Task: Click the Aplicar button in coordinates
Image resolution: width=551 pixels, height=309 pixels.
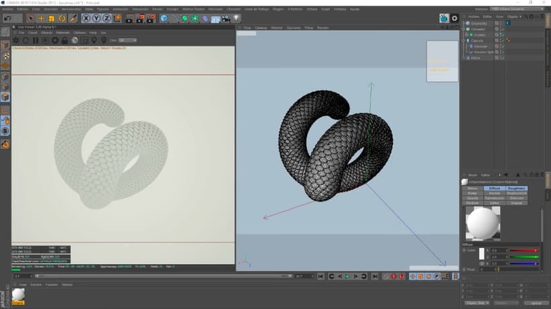Action: (536, 303)
